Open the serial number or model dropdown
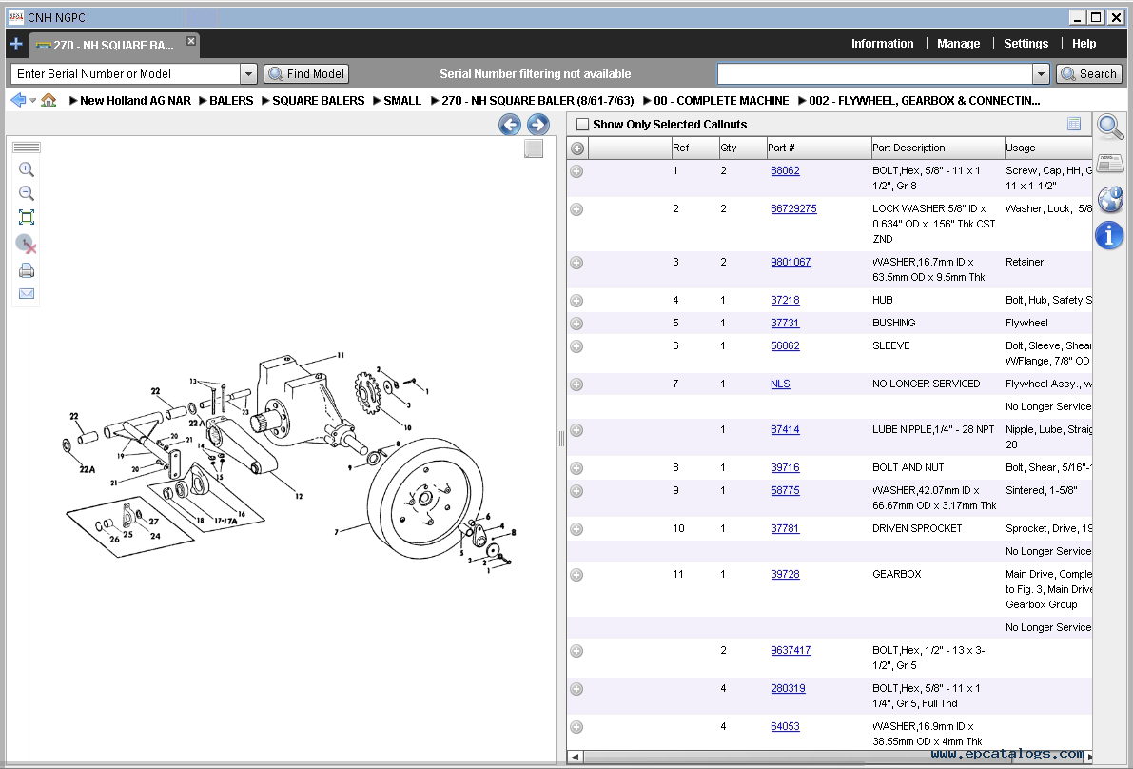The height and width of the screenshot is (769, 1133). (248, 74)
